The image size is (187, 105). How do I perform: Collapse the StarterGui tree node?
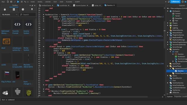pos(168,49)
